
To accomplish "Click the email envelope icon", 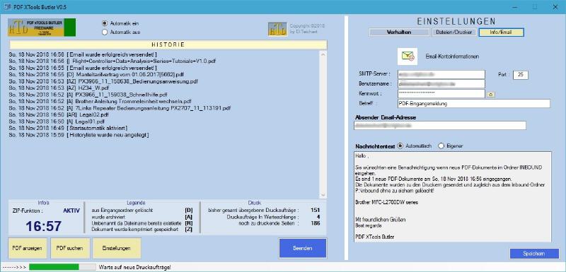I will (x=408, y=57).
